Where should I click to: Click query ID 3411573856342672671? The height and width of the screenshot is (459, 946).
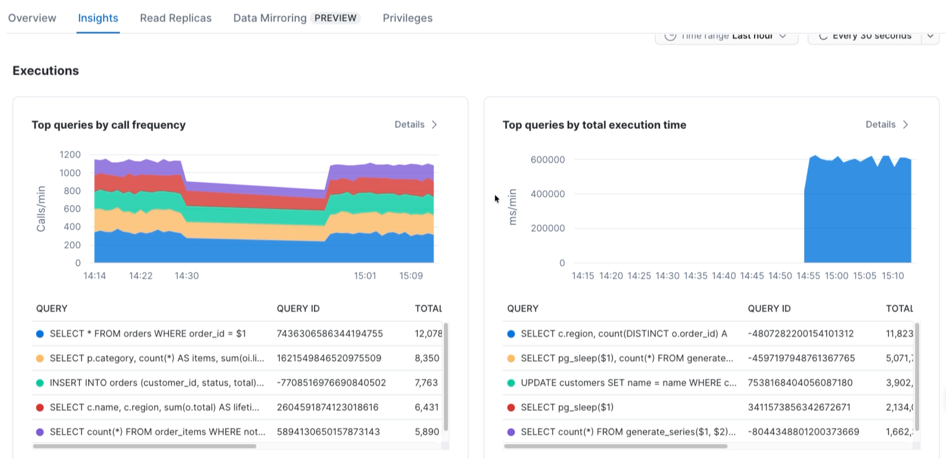click(x=799, y=407)
